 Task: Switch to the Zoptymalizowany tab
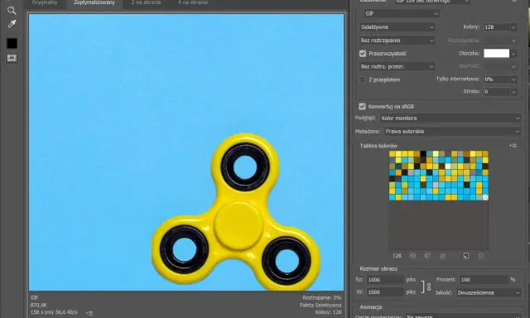coord(94,2)
